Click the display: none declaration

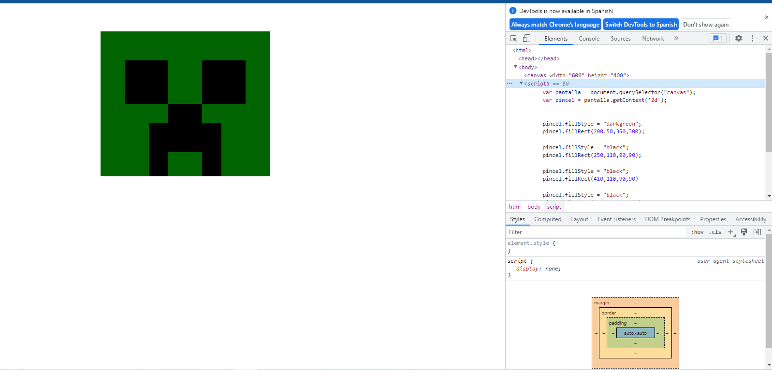pyautogui.click(x=538, y=269)
